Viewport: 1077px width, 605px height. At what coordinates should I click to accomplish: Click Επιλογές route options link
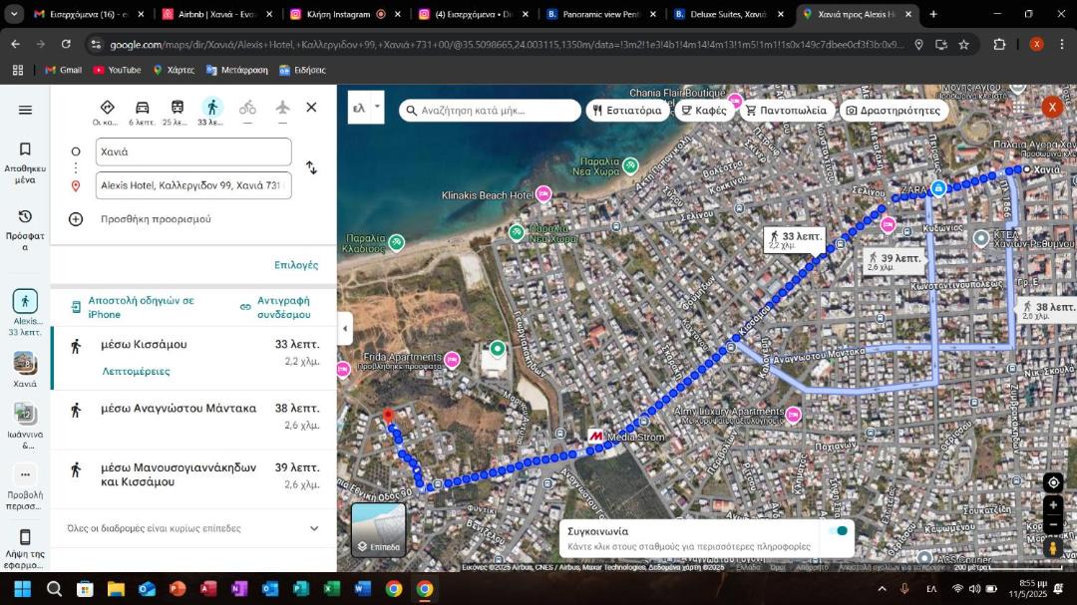(296, 265)
